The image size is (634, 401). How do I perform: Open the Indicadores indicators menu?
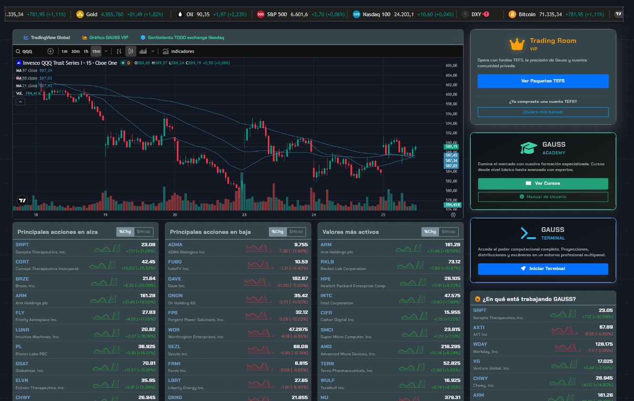tap(178, 51)
